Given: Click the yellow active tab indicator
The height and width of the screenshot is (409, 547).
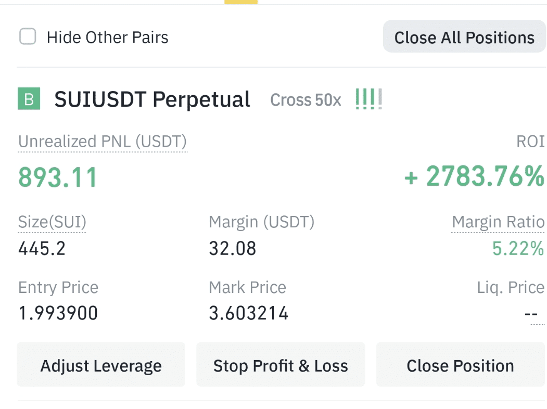Looking at the screenshot, I should (240, 2).
